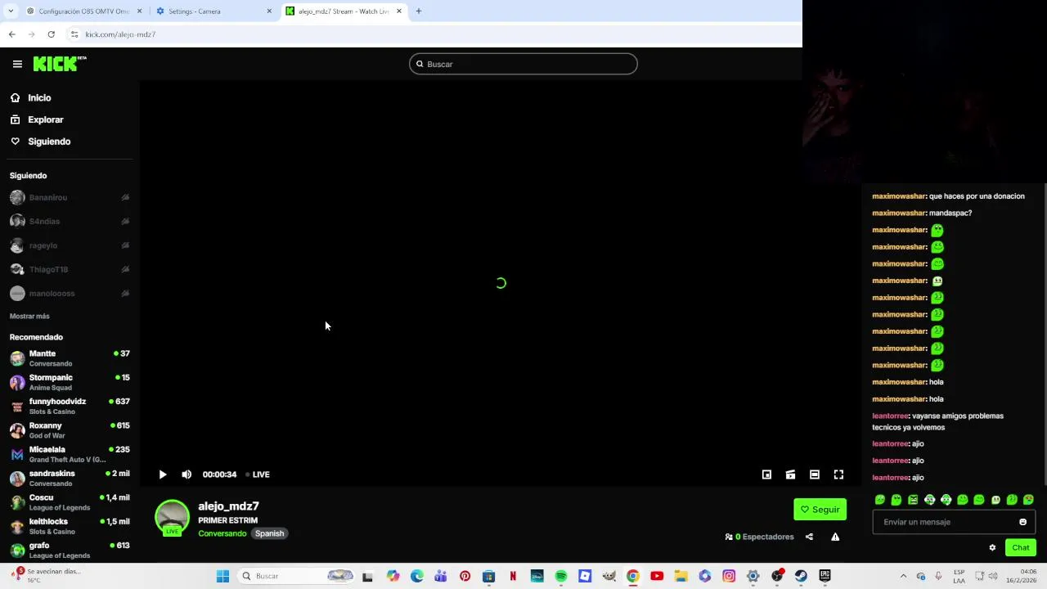Click the clip creation icon in the player

coord(790,474)
